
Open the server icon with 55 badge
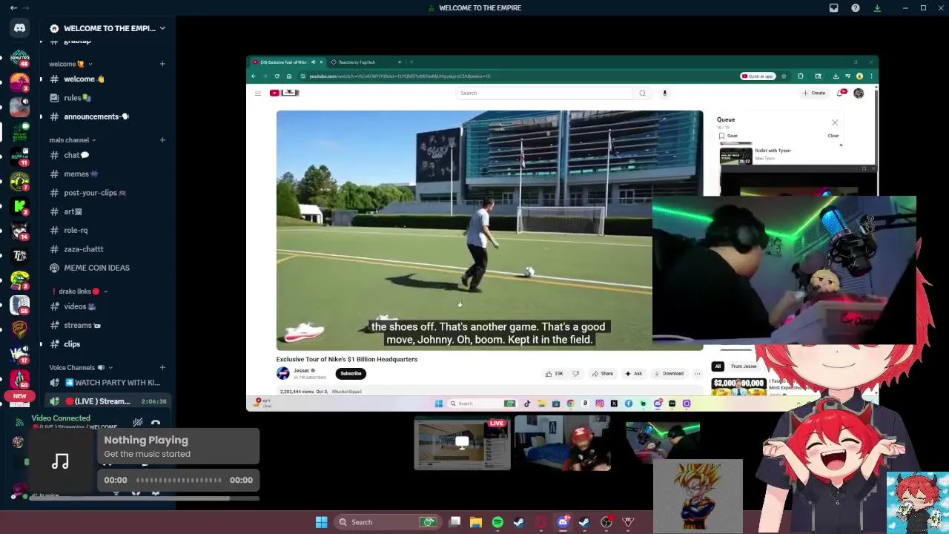click(20, 305)
